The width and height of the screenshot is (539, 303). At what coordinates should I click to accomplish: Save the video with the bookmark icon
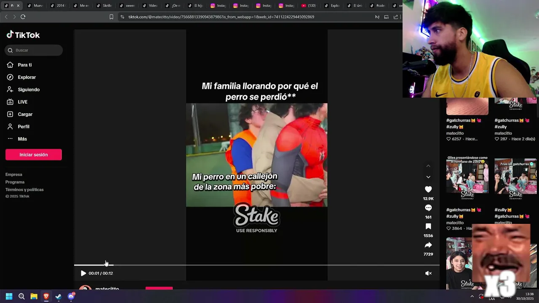click(x=428, y=226)
